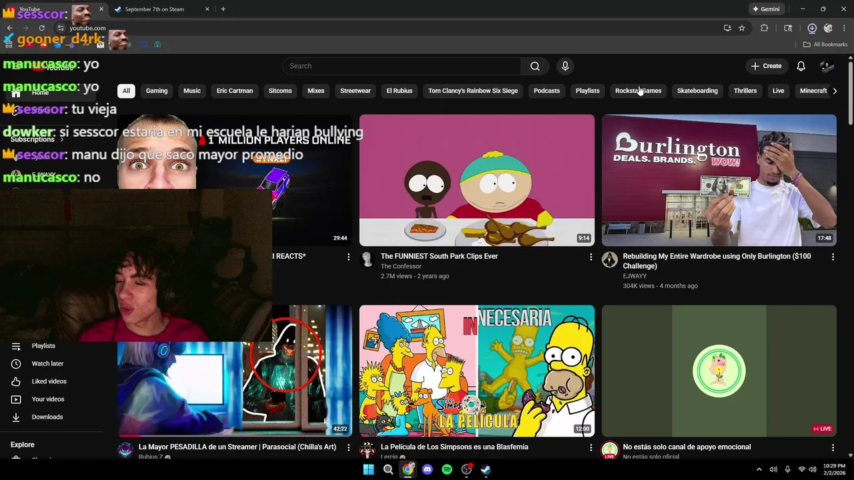
Task: Start voice search with microphone icon
Action: pos(565,66)
